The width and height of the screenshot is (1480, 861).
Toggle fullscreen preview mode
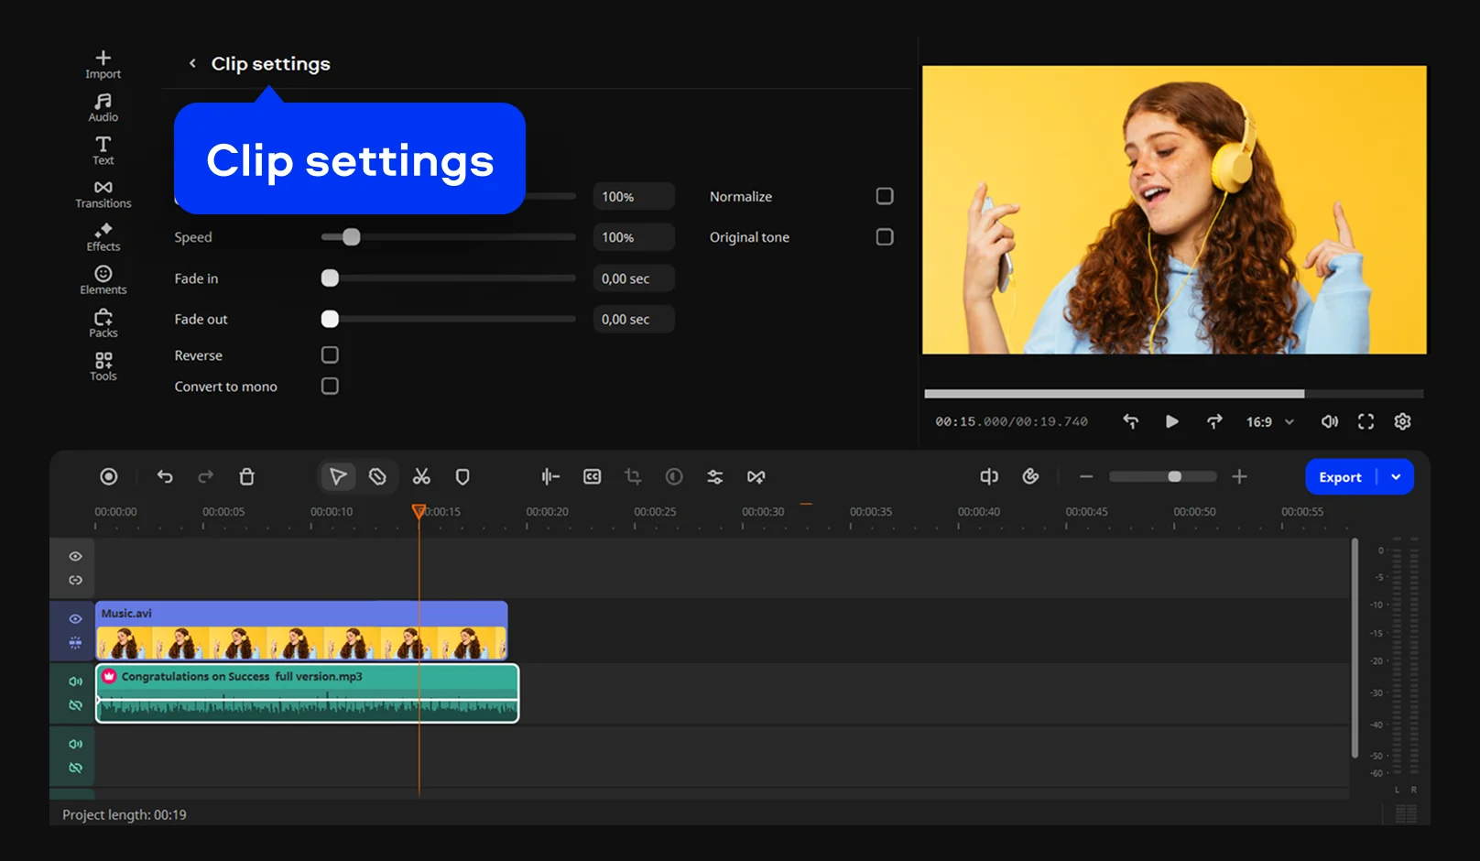pyautogui.click(x=1366, y=421)
